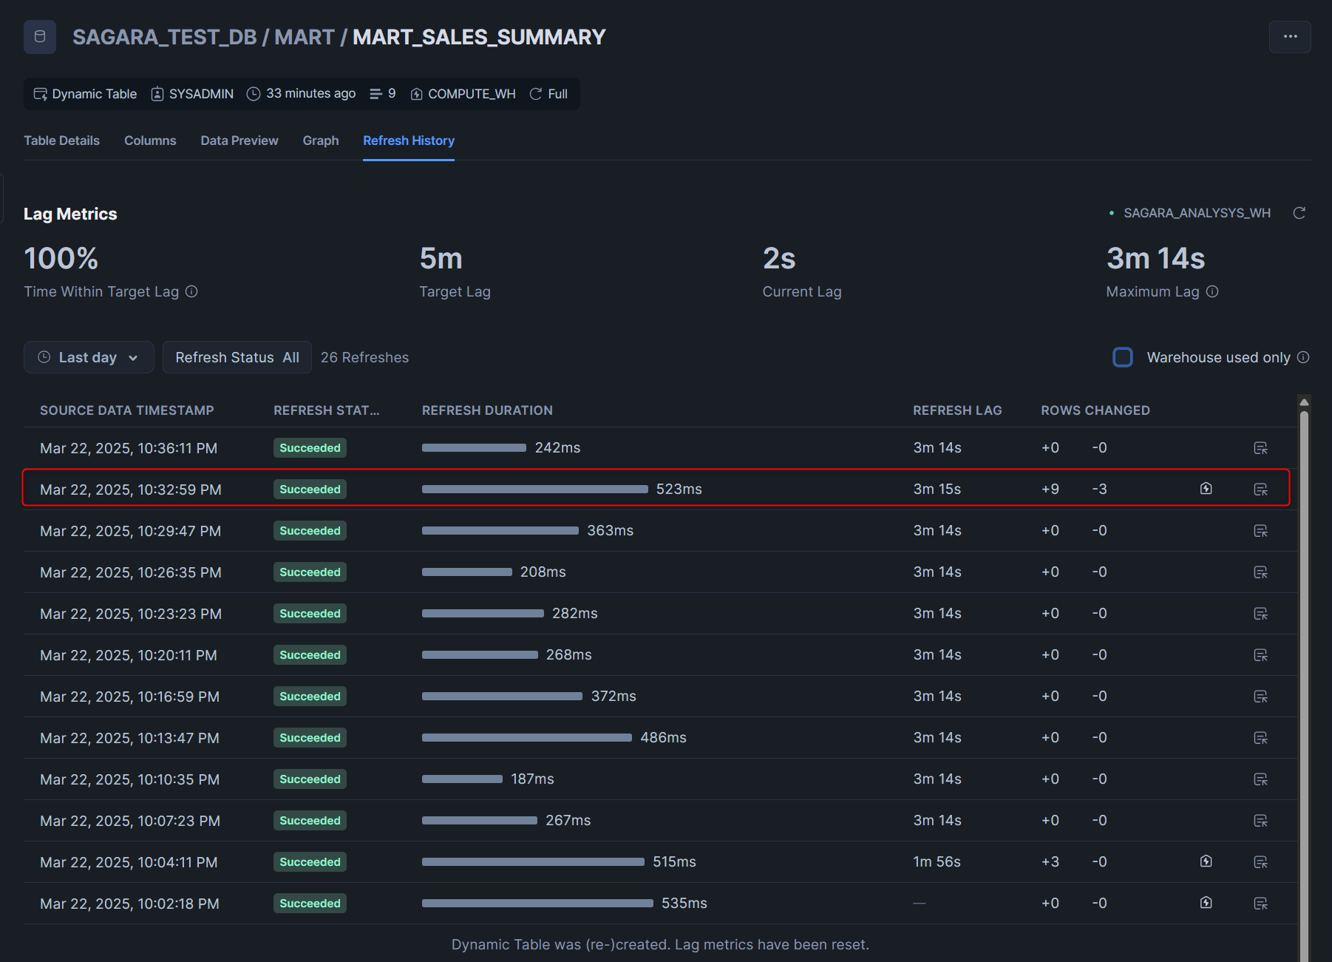Select the Refresh History tab
The image size is (1332, 962).
click(x=409, y=140)
